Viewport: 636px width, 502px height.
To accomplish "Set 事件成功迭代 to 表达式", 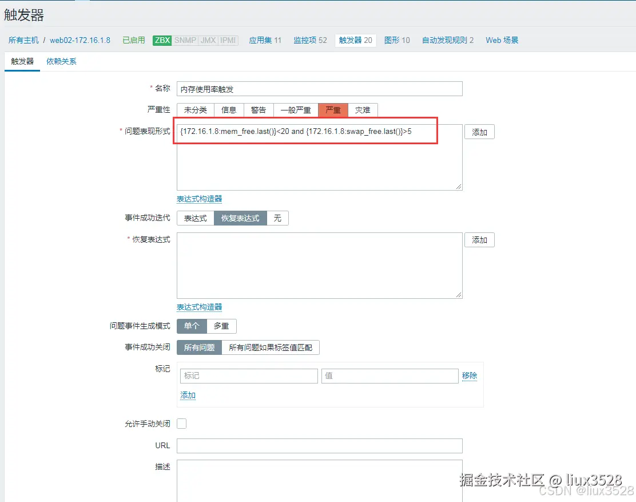I will tap(195, 218).
